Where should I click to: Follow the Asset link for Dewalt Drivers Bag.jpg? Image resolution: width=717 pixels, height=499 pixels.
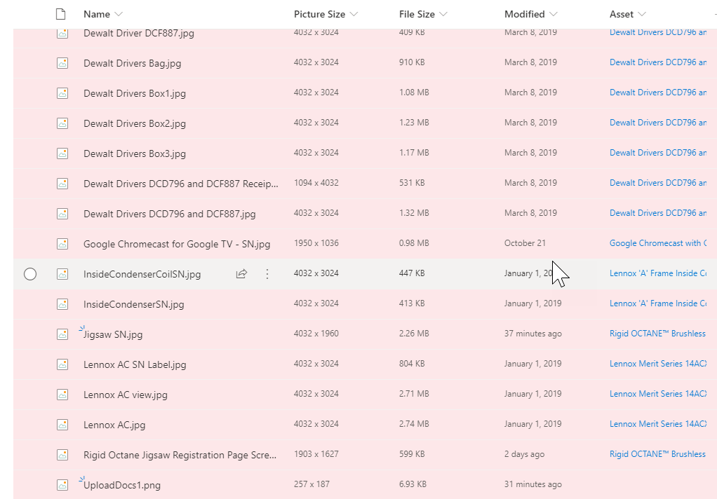point(657,62)
